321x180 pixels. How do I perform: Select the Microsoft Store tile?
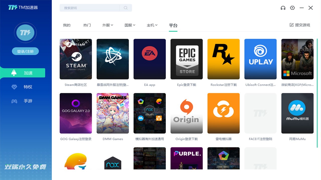coord(297,59)
